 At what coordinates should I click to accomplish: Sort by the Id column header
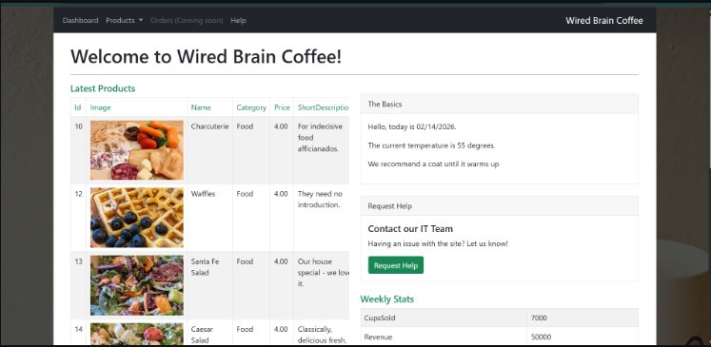(x=78, y=107)
